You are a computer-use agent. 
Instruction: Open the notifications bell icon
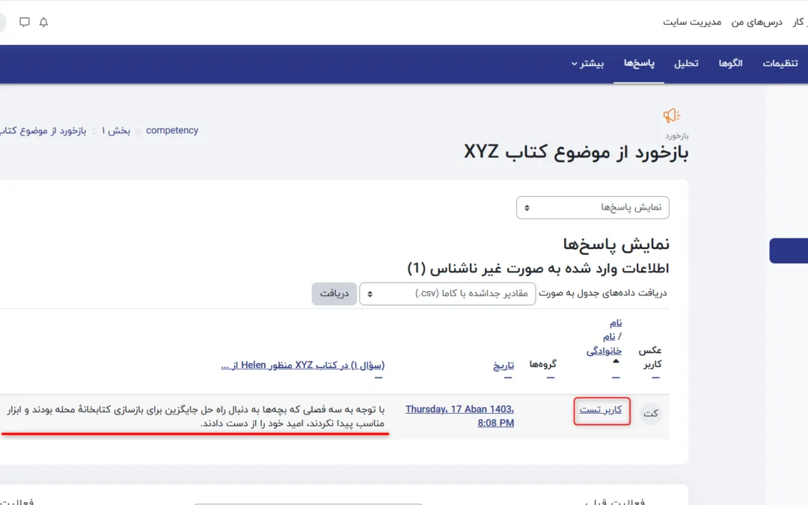tap(43, 22)
